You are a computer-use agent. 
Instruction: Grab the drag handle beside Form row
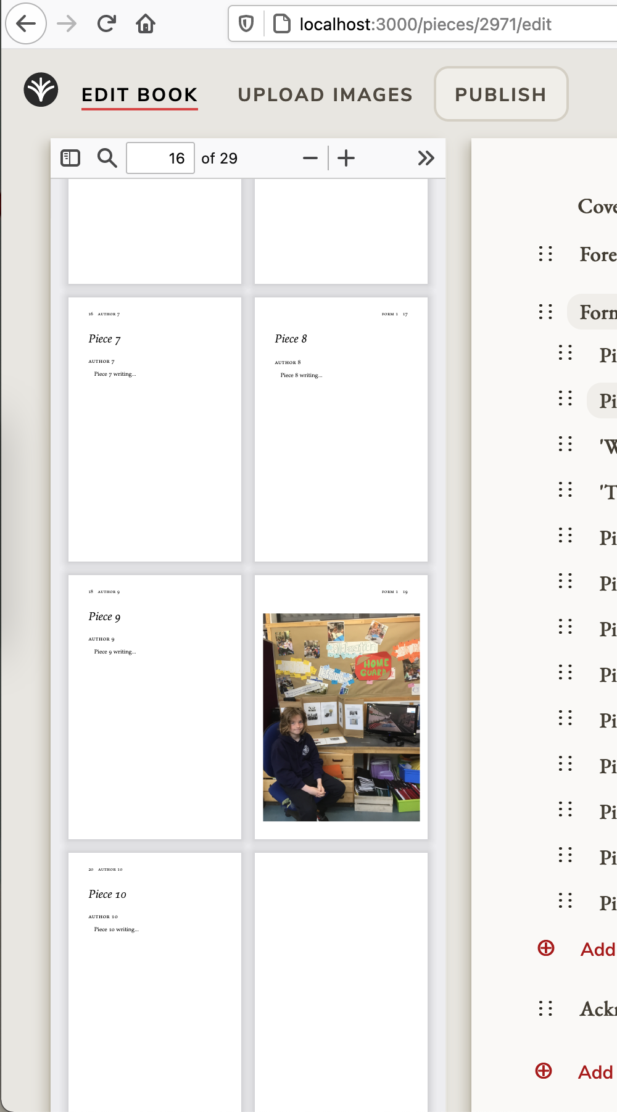point(545,312)
